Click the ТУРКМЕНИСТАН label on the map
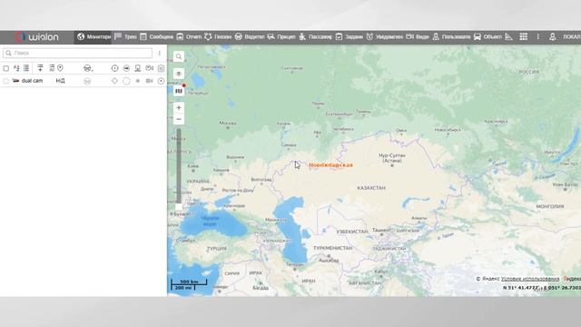Image resolution: width=581 pixels, height=327 pixels. click(x=333, y=248)
